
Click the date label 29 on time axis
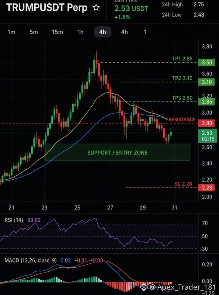click(143, 208)
